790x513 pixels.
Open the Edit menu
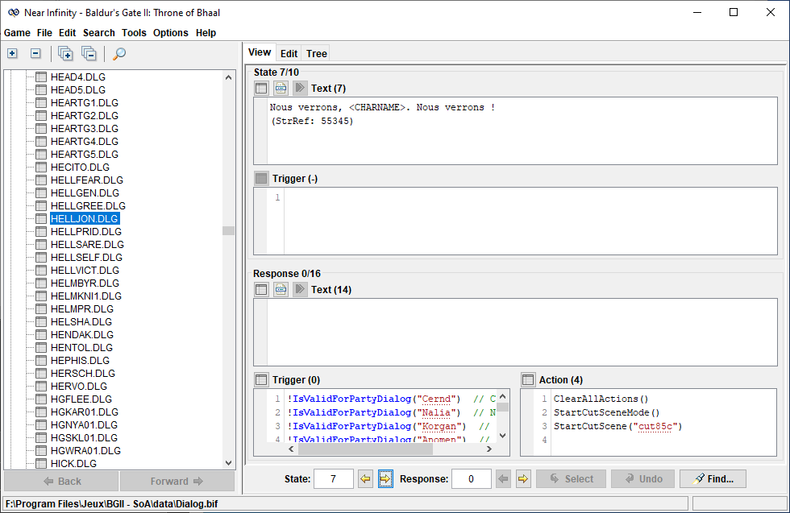(67, 33)
